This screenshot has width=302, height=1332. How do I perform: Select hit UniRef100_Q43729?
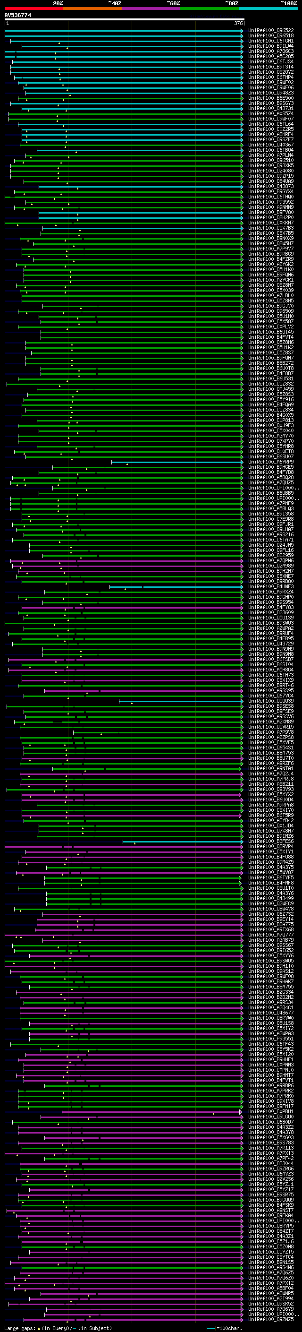pyautogui.click(x=271, y=644)
